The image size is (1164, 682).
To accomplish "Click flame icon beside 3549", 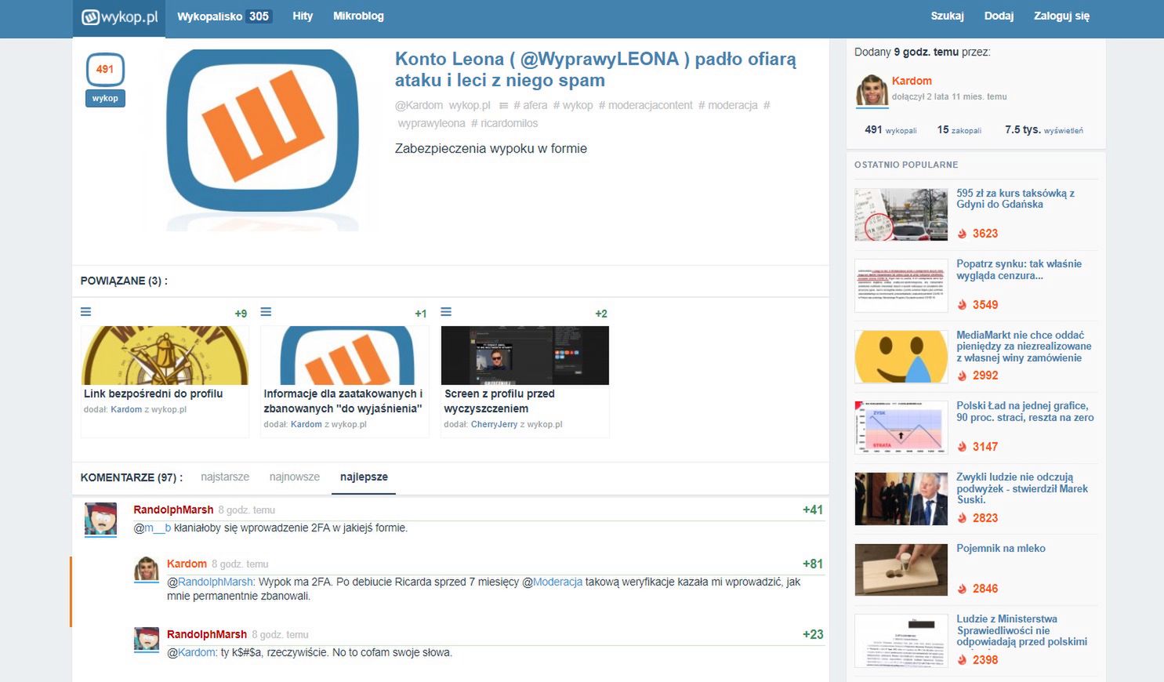I will (x=963, y=305).
